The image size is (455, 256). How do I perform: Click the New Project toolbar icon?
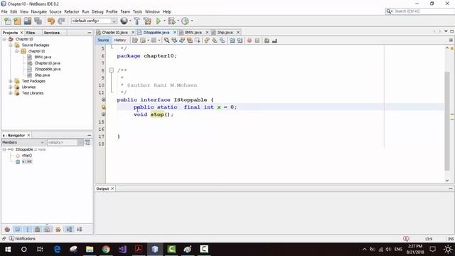coord(17,21)
